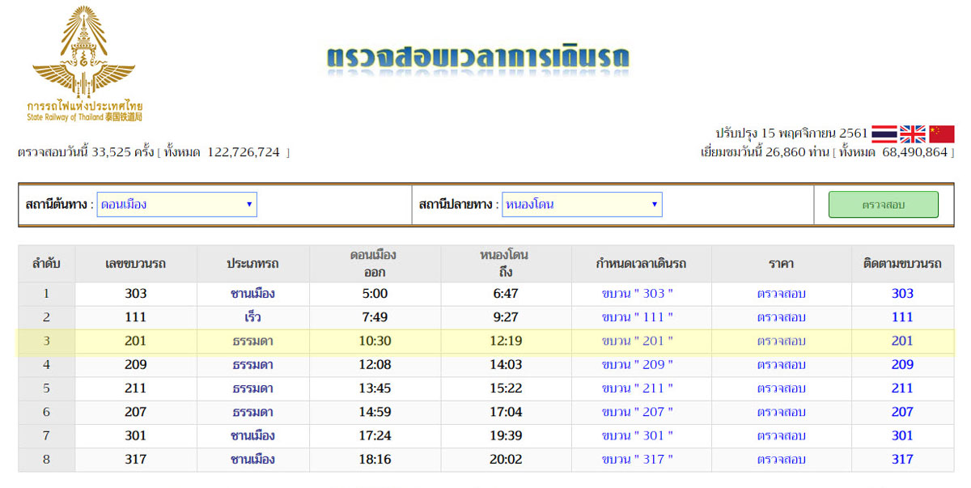Track train 301 in the tracking column

[902, 435]
